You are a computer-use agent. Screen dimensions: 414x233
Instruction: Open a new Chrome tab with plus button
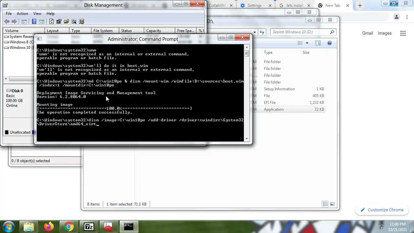(360, 6)
